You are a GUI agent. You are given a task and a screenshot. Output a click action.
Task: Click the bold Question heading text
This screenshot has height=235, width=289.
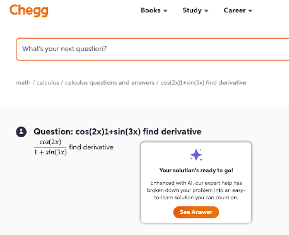(117, 132)
